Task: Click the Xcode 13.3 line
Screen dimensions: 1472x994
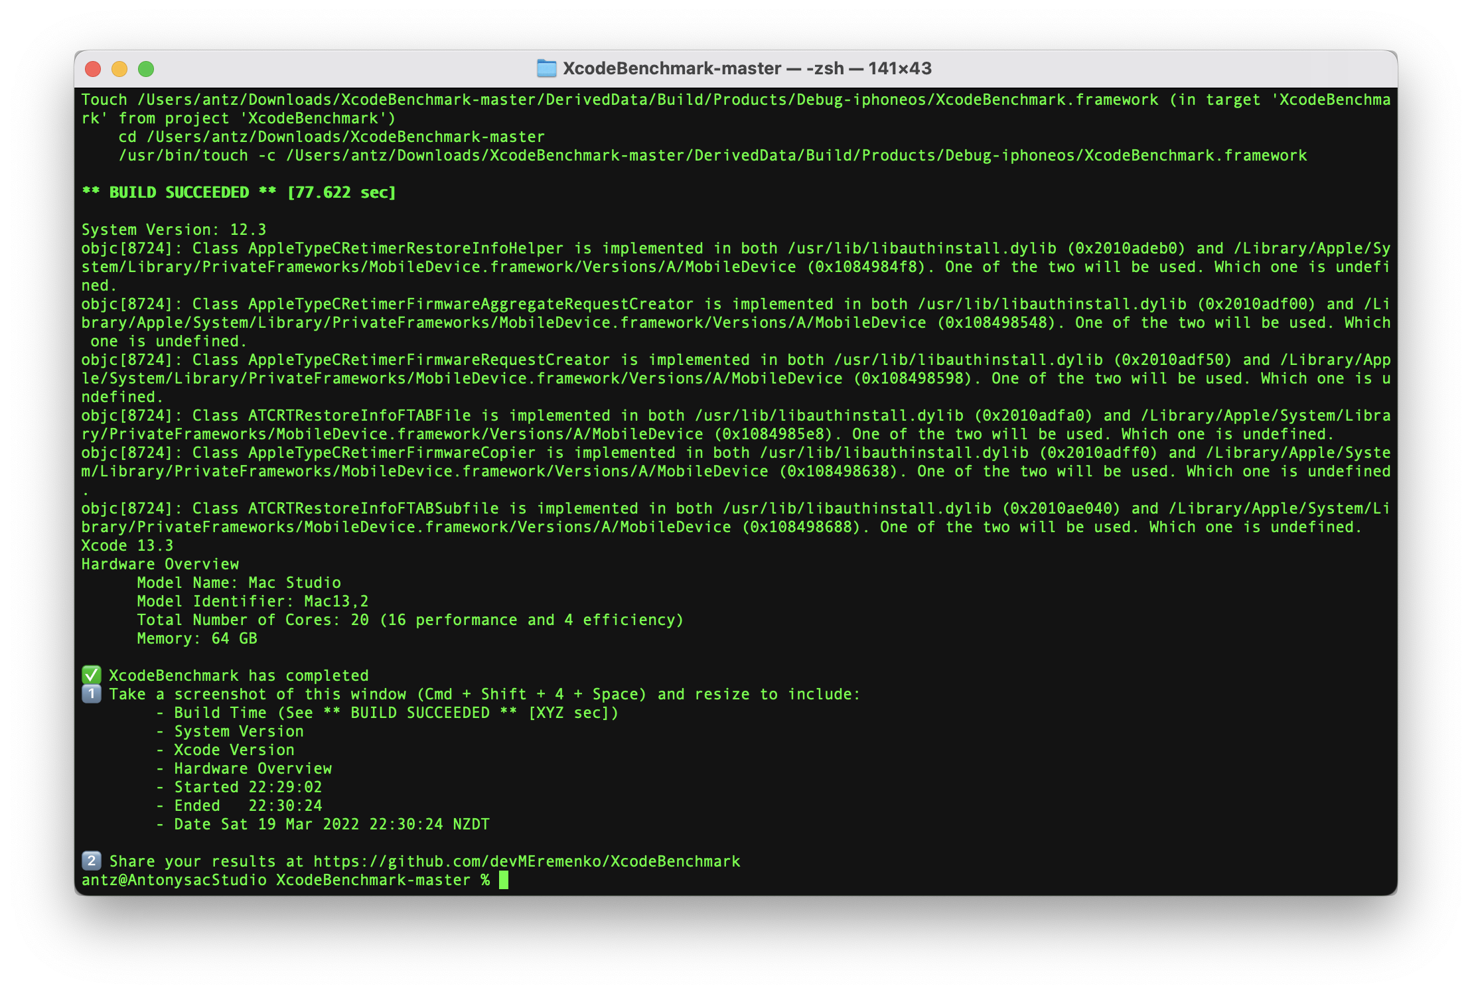Action: [x=127, y=545]
